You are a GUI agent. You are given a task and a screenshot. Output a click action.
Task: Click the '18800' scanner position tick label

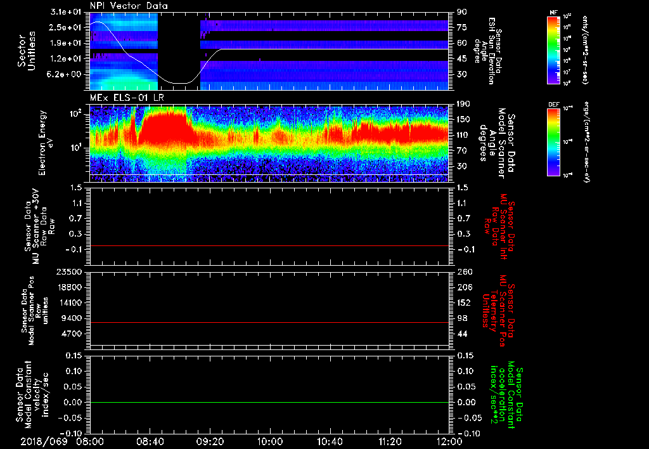pos(70,287)
